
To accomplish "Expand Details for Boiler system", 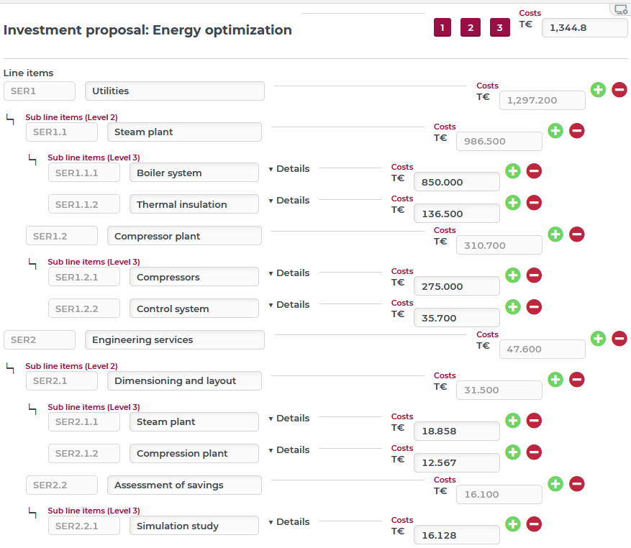I will coord(289,168).
